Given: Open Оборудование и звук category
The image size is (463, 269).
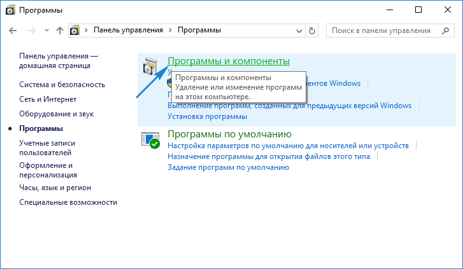Looking at the screenshot, I should (57, 114).
